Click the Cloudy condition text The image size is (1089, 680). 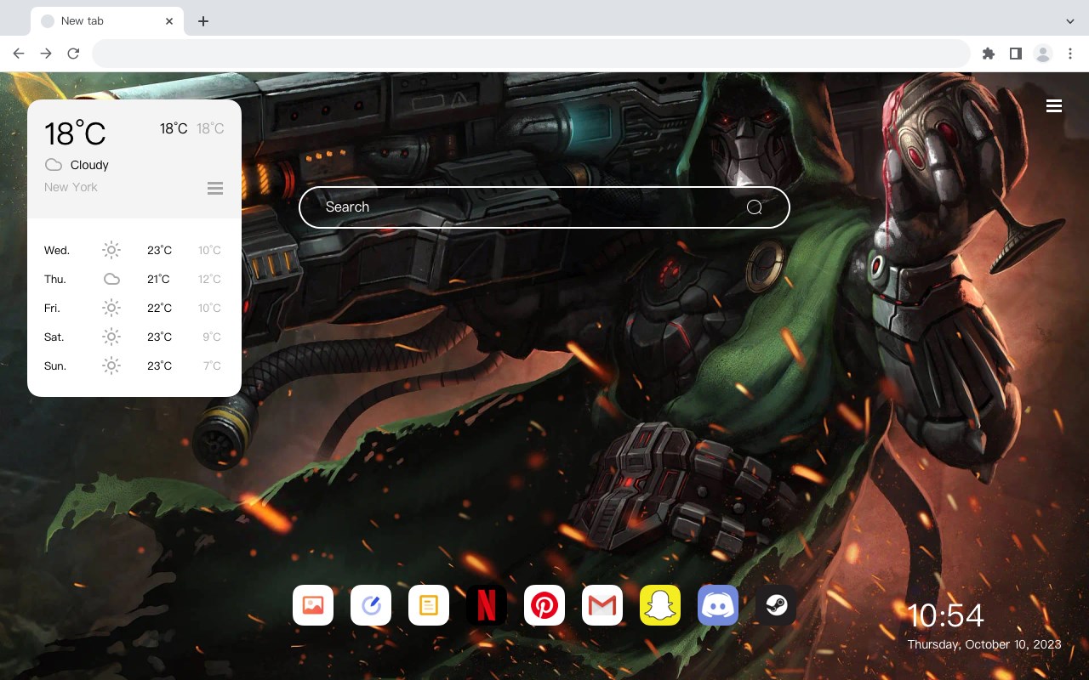[89, 165]
